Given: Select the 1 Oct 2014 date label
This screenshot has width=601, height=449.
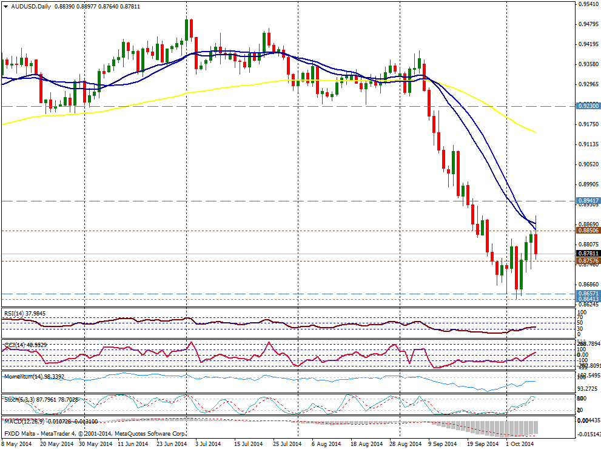Looking at the screenshot, I should (520, 444).
